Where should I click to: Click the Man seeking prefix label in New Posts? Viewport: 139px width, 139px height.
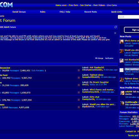[x=132, y=69]
